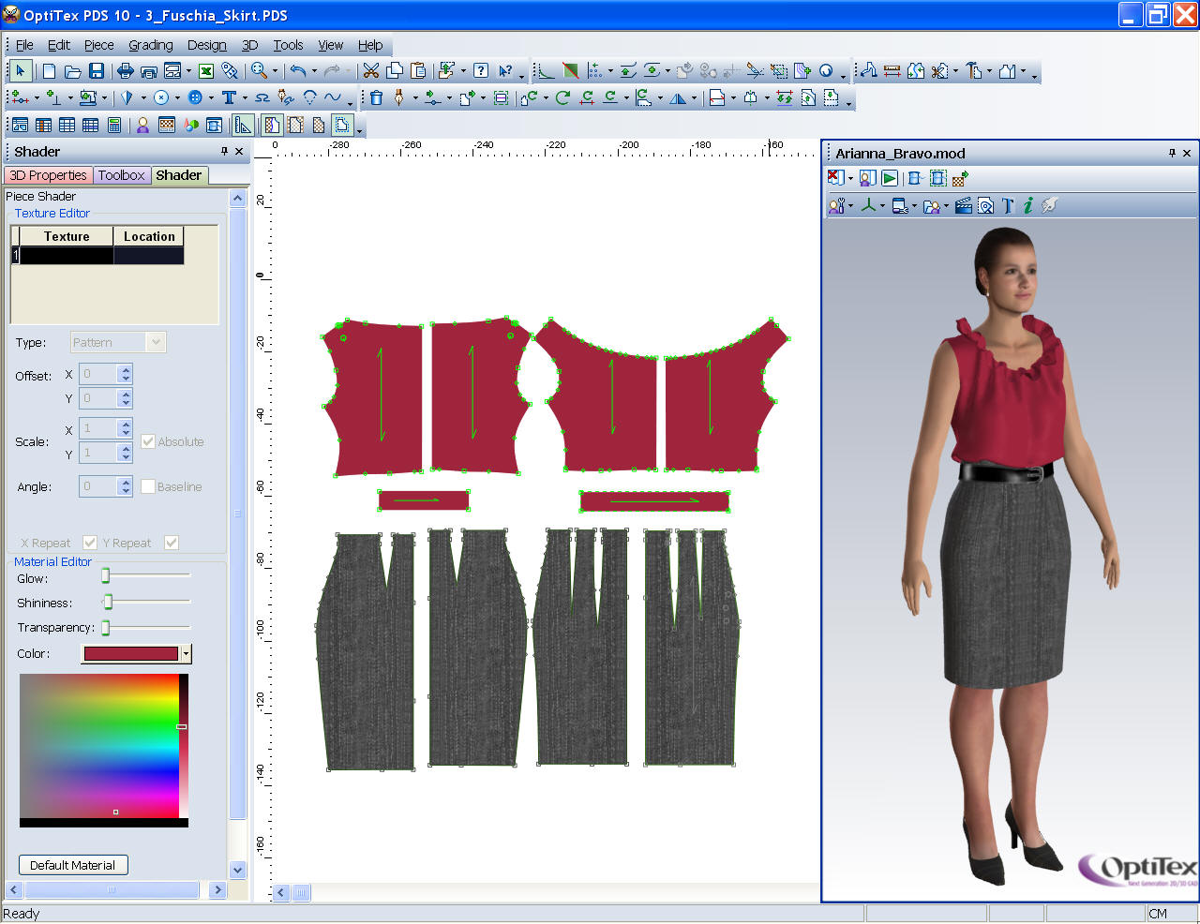Select the arrow Selection tool
Image resolution: width=1200 pixels, height=924 pixels.
coord(19,70)
